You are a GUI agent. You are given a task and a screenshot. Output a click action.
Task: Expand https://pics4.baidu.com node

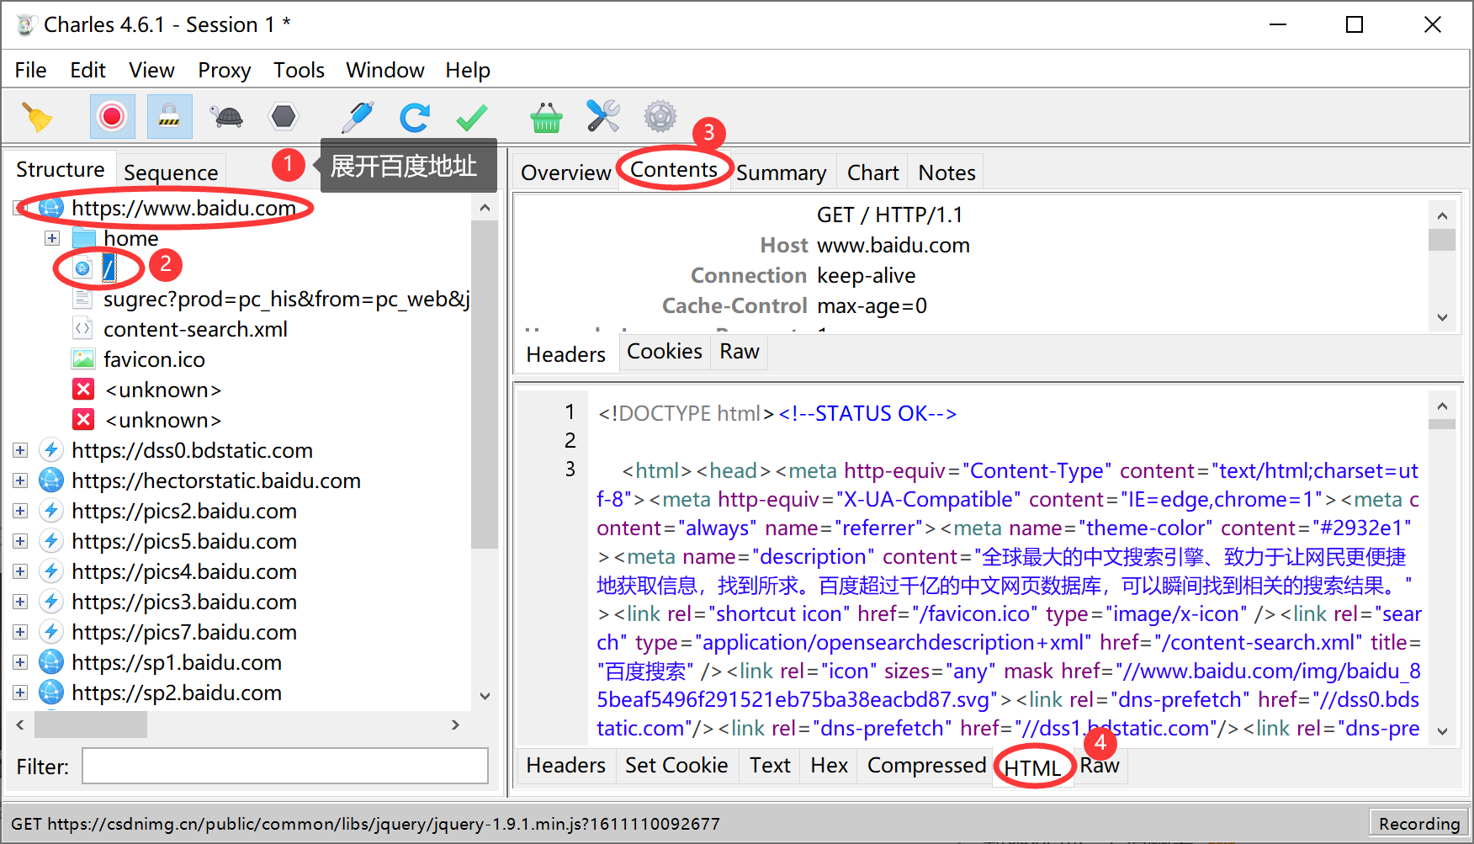pyautogui.click(x=20, y=571)
